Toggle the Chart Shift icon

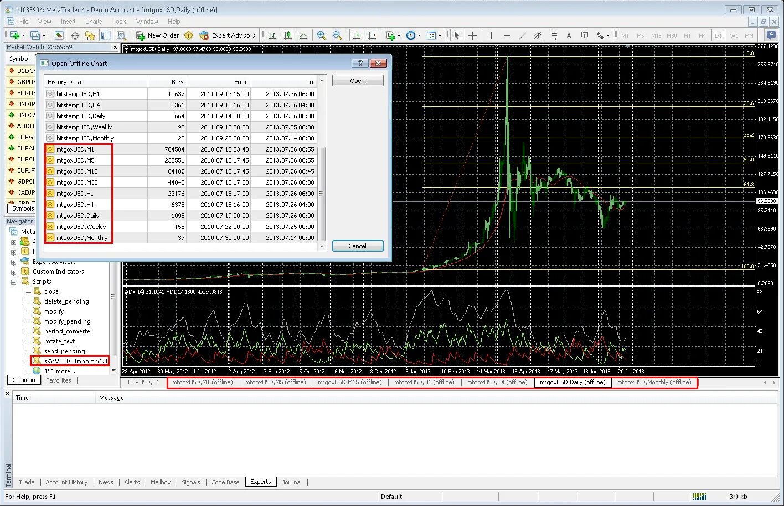372,35
